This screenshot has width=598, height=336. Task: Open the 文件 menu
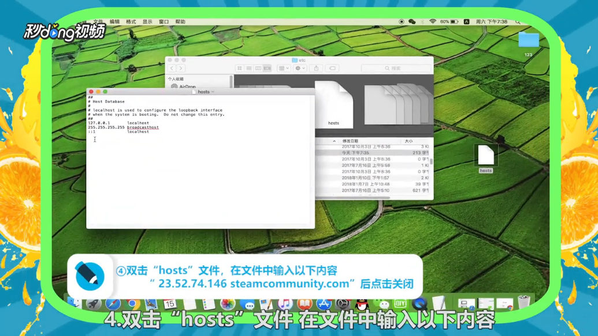pos(98,22)
